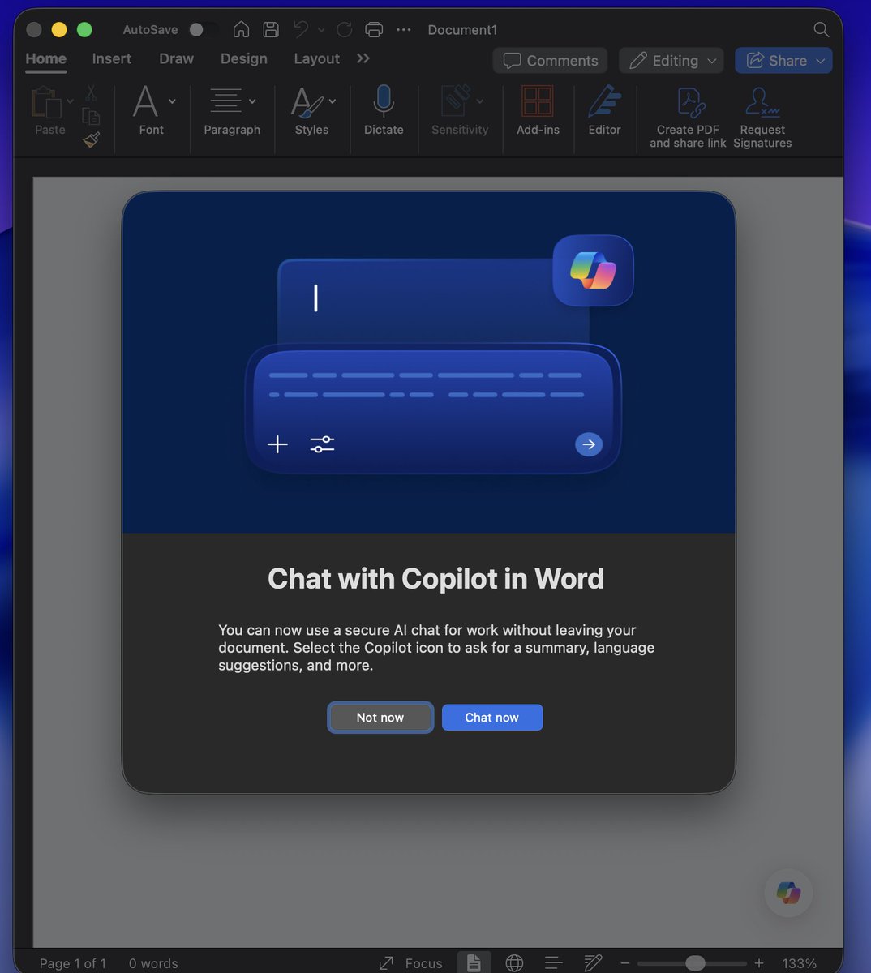The image size is (871, 973).
Task: Open the Sensitivity menu
Action: (x=460, y=110)
